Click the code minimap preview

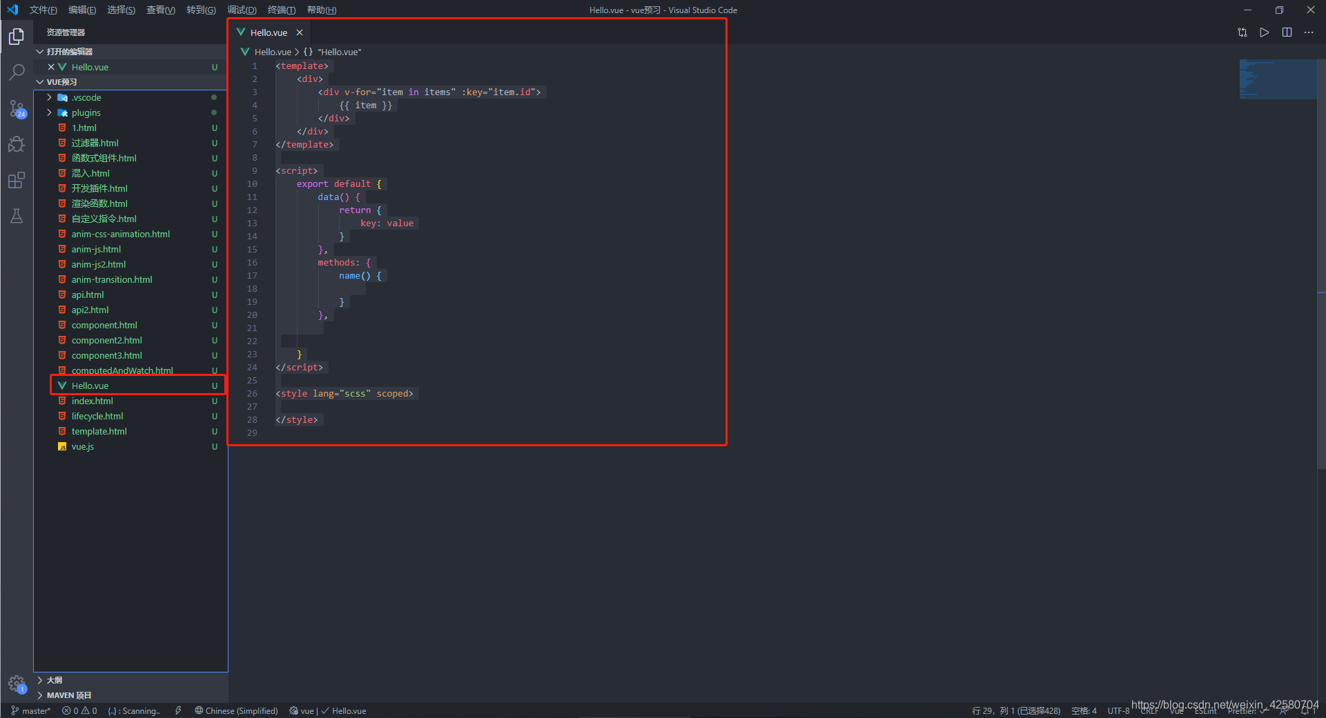tap(1278, 79)
